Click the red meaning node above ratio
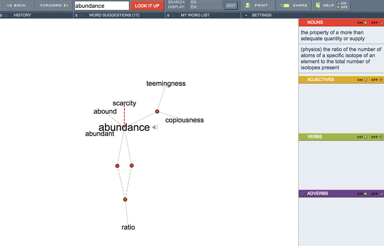 point(125,199)
